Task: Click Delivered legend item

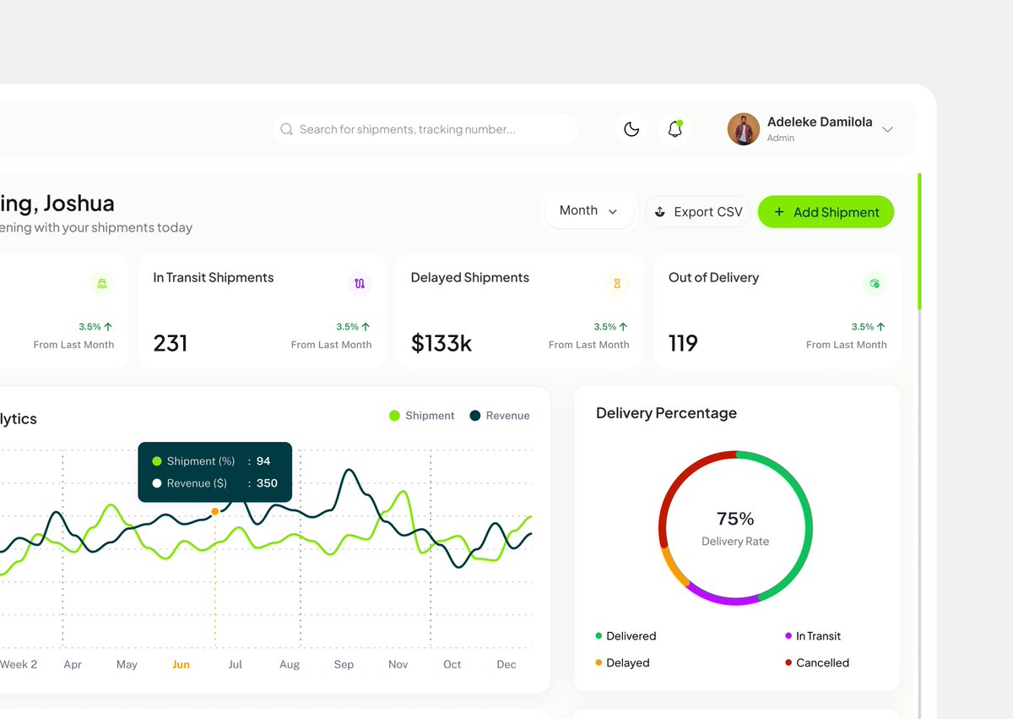Action: tap(626, 636)
